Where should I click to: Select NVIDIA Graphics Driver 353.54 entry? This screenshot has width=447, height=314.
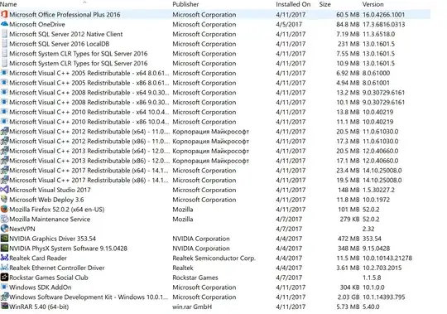pyautogui.click(x=52, y=239)
